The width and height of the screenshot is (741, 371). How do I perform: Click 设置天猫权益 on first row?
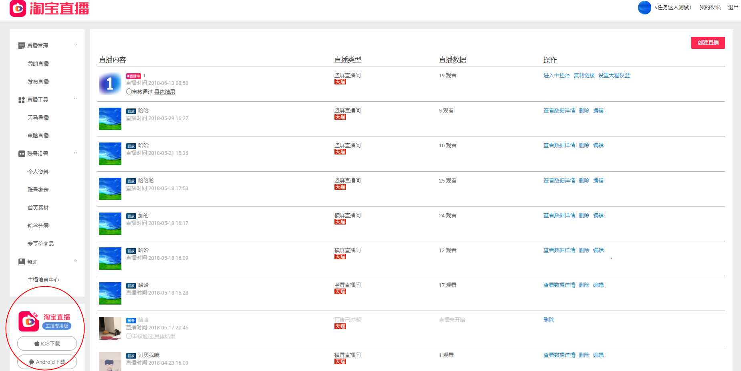click(x=614, y=75)
